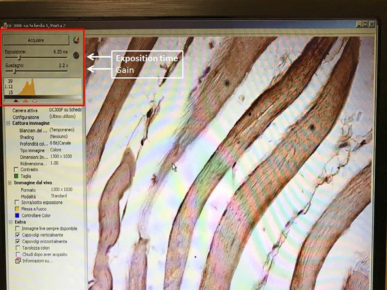This screenshot has width=387, height=290.
Task: Click the live microscope image preview
Action: [228, 163]
